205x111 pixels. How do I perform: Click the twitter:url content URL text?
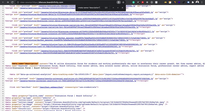(x=61, y=109)
